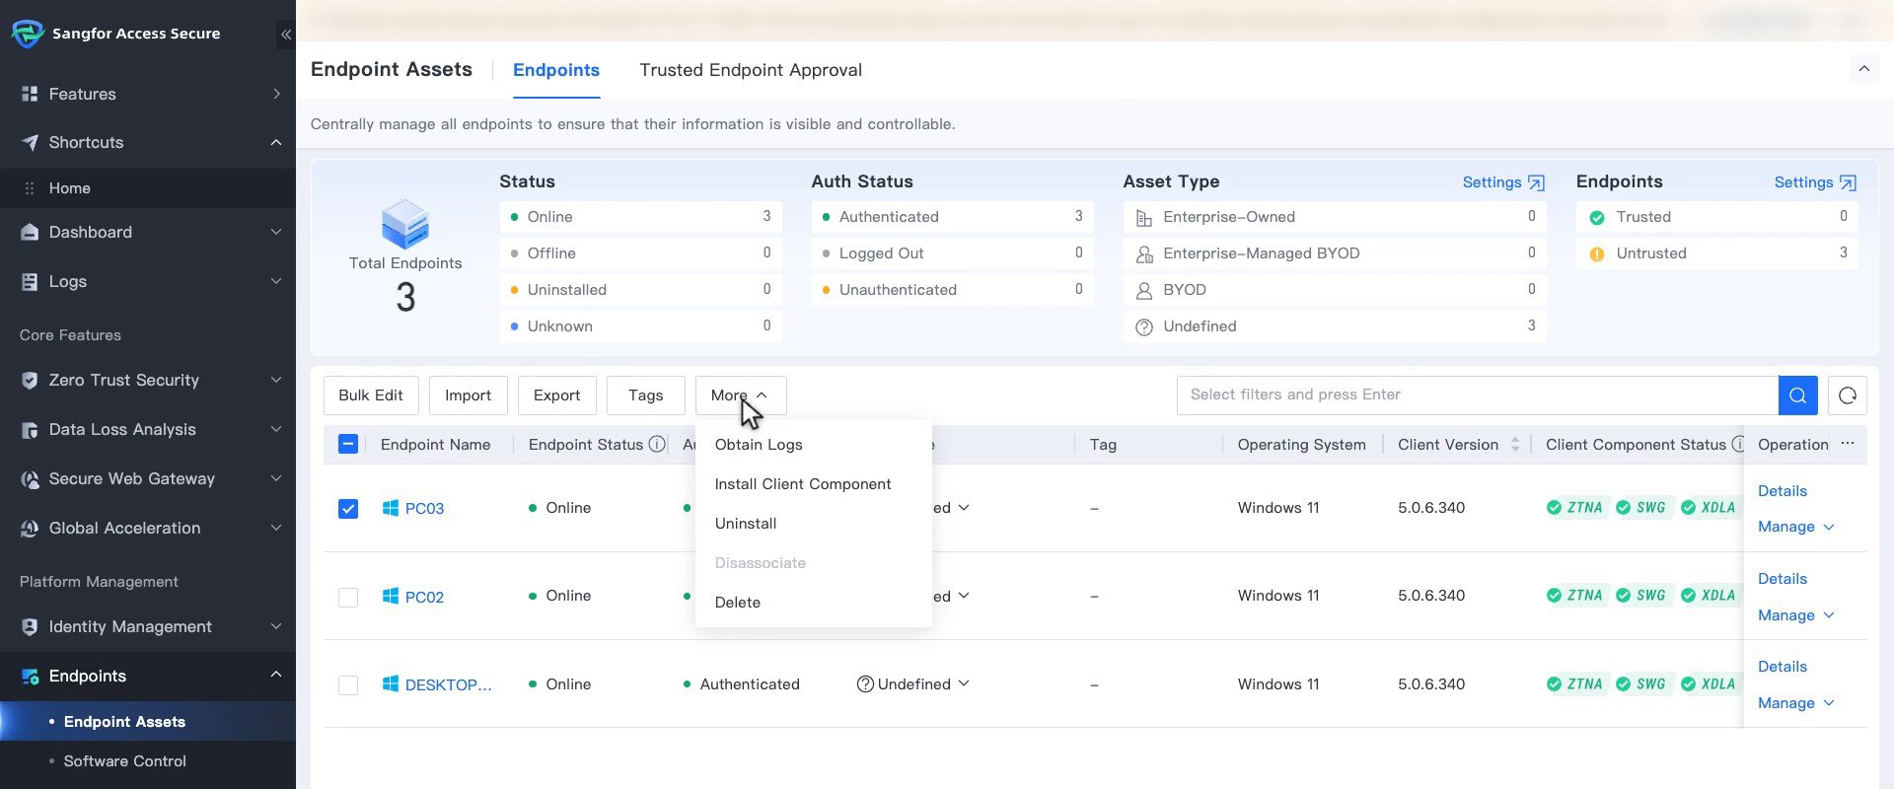
Task: Click the Sangfor Access Secure logo
Action: [28, 34]
